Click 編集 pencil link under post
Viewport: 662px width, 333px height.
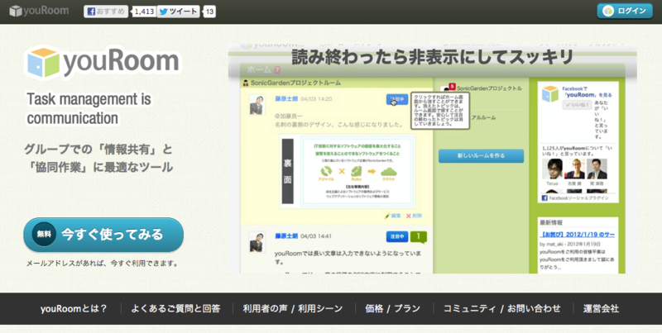pos(392,216)
